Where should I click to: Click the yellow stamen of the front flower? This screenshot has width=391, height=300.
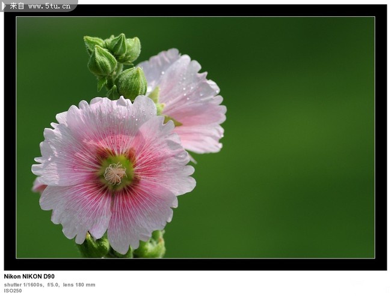pyautogui.click(x=114, y=173)
